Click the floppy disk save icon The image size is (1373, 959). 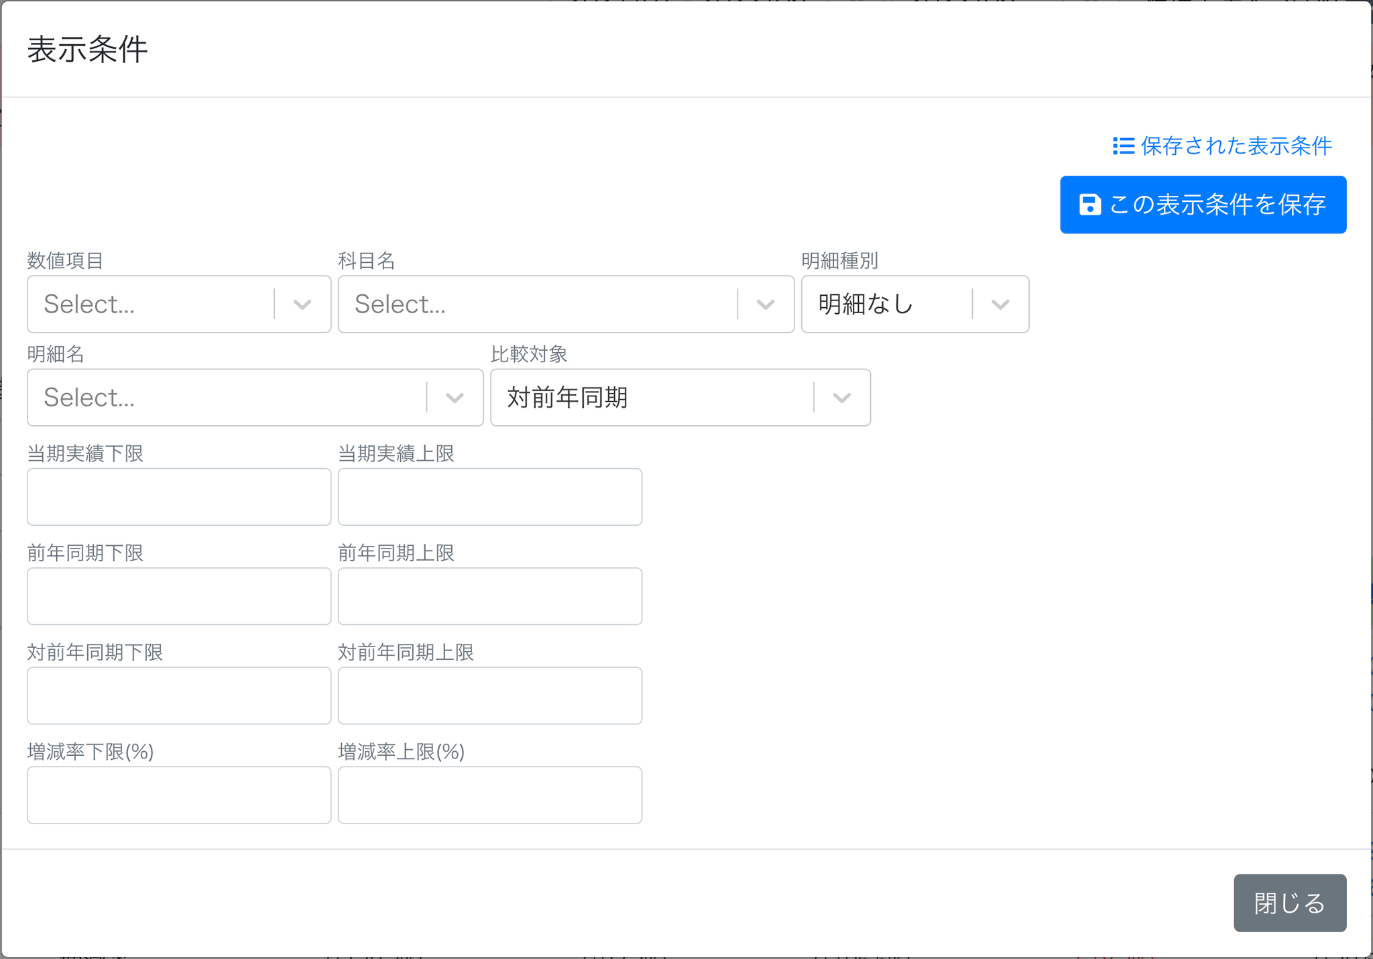click(x=1090, y=205)
